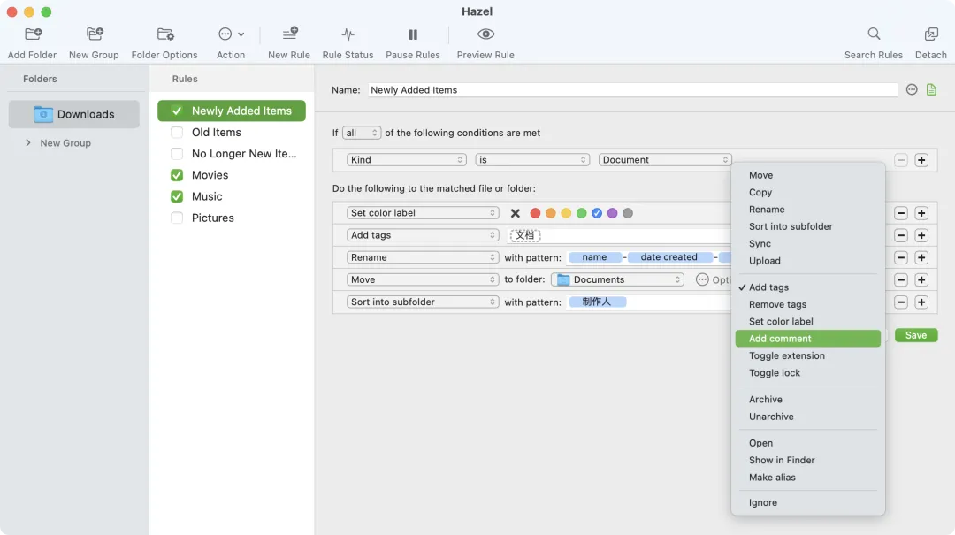Add an action after Move row
Screen dimensions: 955x535
point(921,279)
